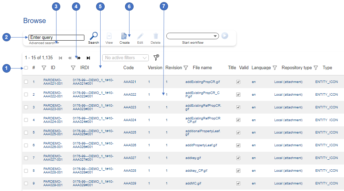Expand the Advanced search section
The height and width of the screenshot is (191, 344).
(44, 43)
